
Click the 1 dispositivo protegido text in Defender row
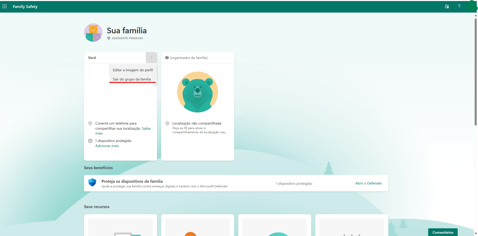pos(294,183)
